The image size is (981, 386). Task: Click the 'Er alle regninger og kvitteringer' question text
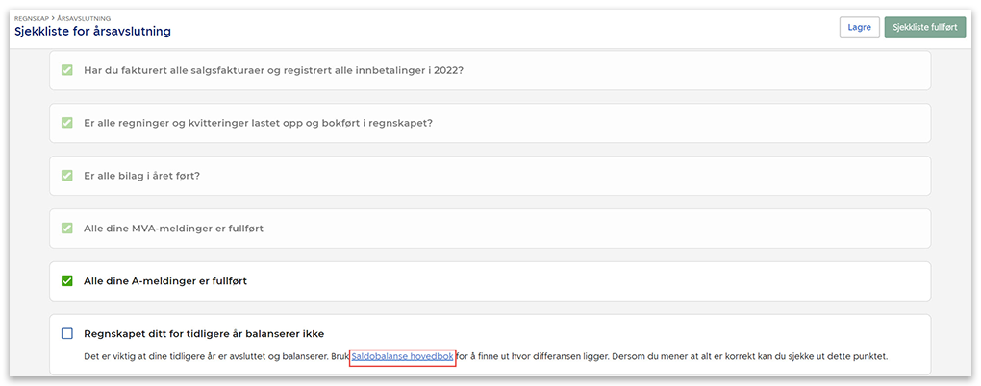pyautogui.click(x=257, y=123)
